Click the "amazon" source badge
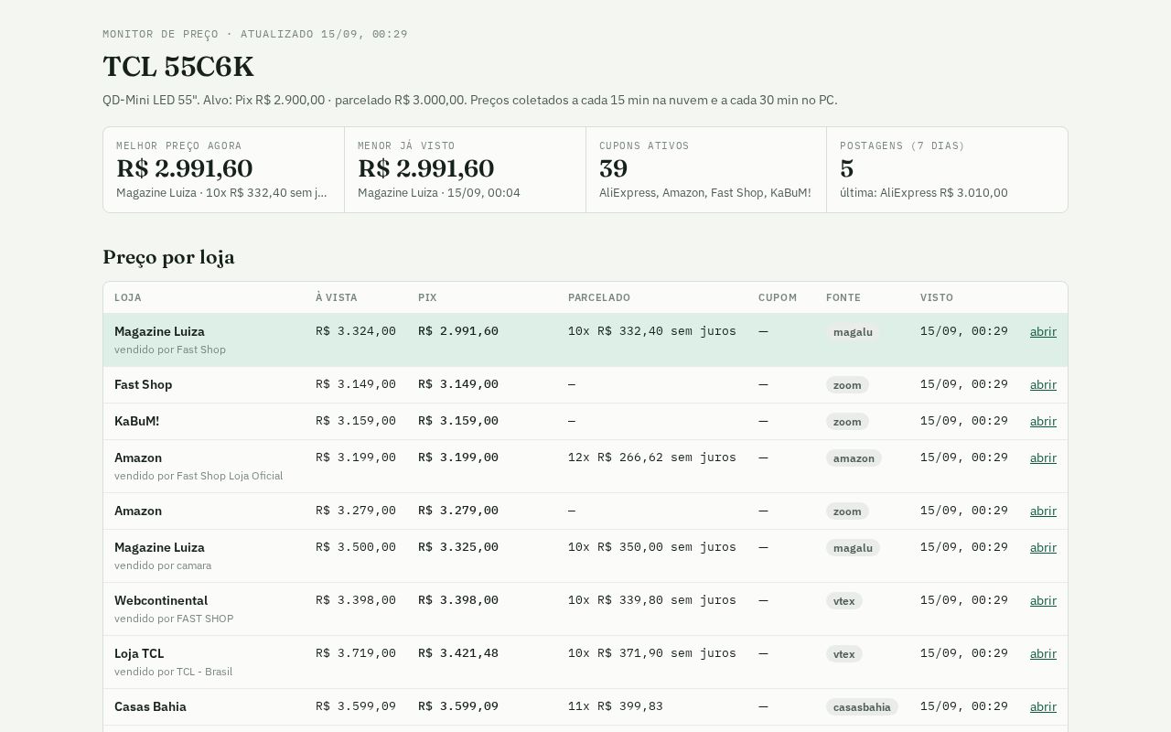The width and height of the screenshot is (1171, 732). (854, 458)
